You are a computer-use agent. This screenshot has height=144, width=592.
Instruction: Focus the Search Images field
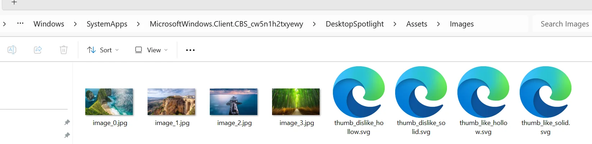[x=562, y=24]
